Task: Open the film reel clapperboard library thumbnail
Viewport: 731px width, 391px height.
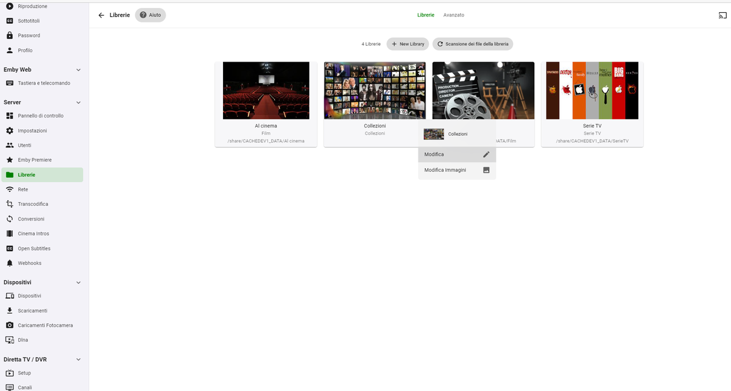Action: coord(483,90)
